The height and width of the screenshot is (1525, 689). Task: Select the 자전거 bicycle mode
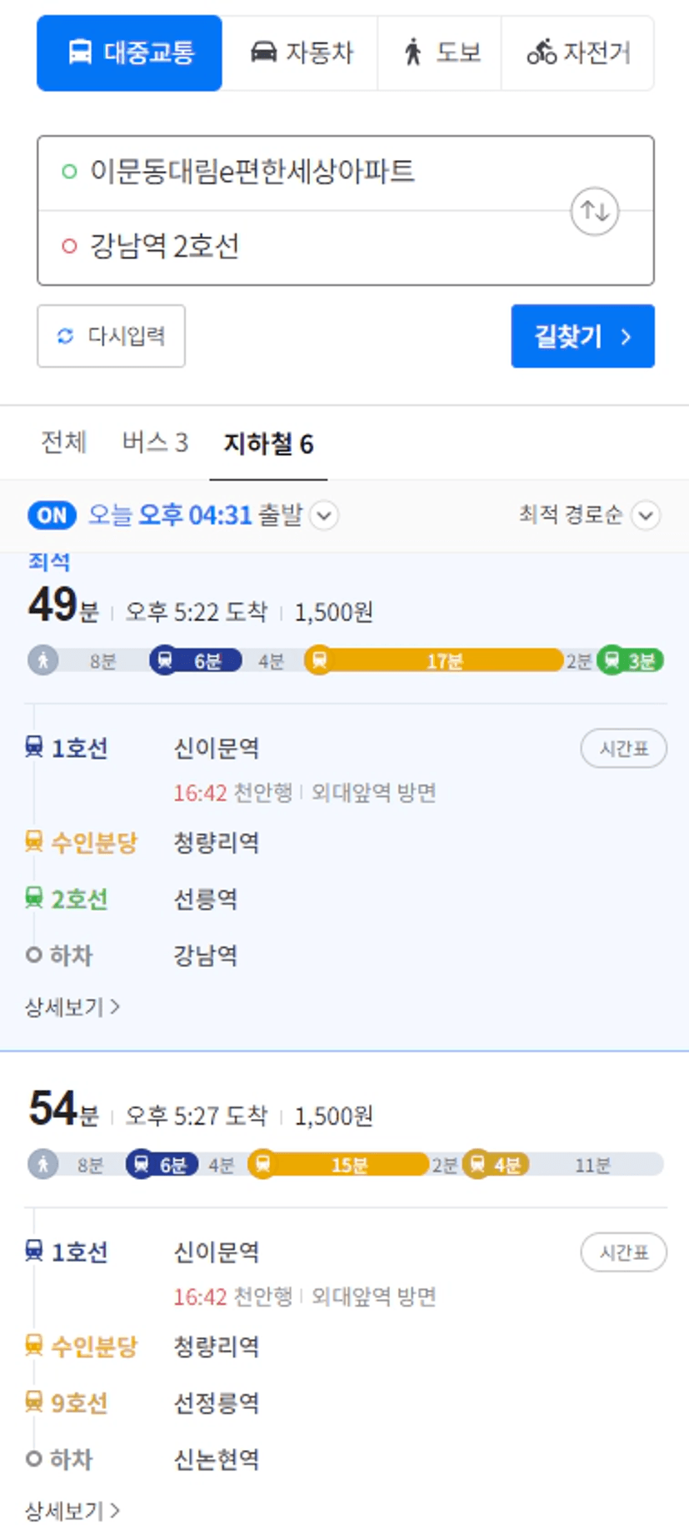click(x=577, y=53)
